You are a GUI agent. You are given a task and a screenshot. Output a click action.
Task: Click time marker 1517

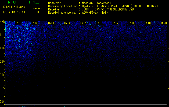point(115,23)
